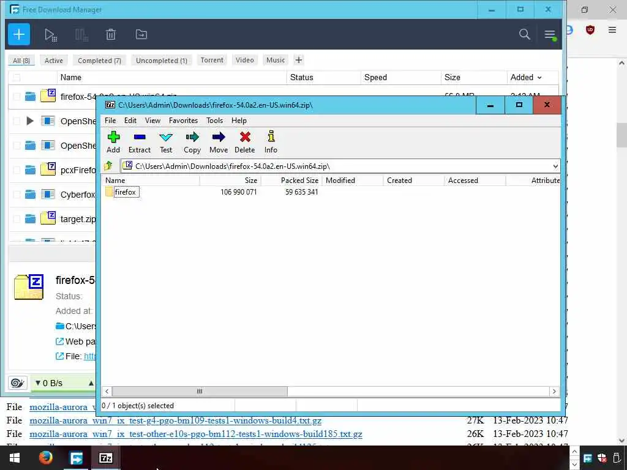Check the pcxFirefox download row checkbox

click(17, 170)
